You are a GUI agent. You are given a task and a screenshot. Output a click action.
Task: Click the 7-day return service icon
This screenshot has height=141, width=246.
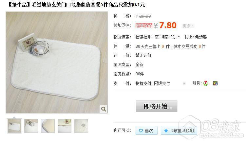pos(206,83)
